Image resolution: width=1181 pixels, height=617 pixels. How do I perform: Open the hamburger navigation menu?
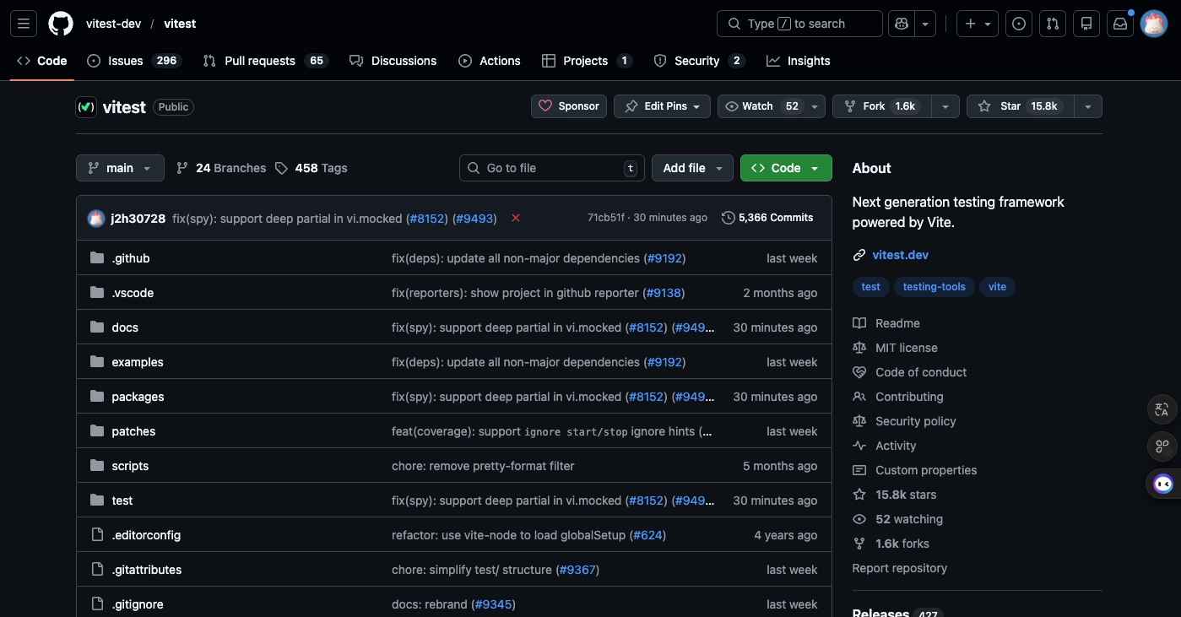point(24,24)
